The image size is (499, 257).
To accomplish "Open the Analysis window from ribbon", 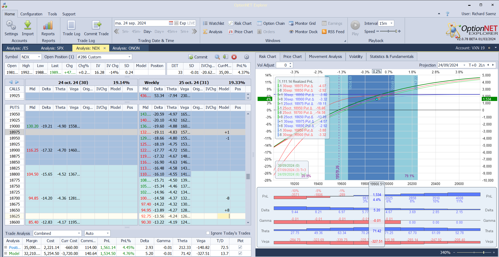I will click(x=213, y=32).
